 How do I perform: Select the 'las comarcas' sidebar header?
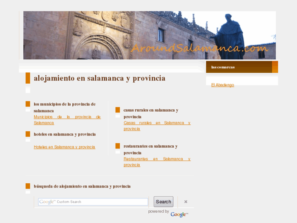coord(242,67)
